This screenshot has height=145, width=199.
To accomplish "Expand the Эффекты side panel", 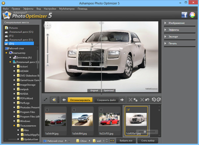I will (174, 30).
